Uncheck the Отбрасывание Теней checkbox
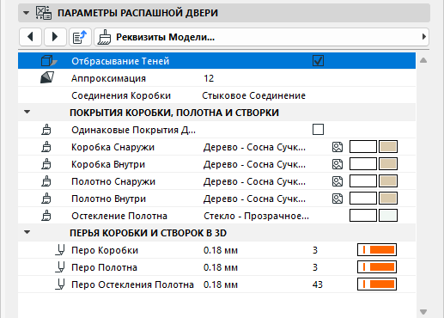The height and width of the screenshot is (318, 444). pyautogui.click(x=318, y=61)
